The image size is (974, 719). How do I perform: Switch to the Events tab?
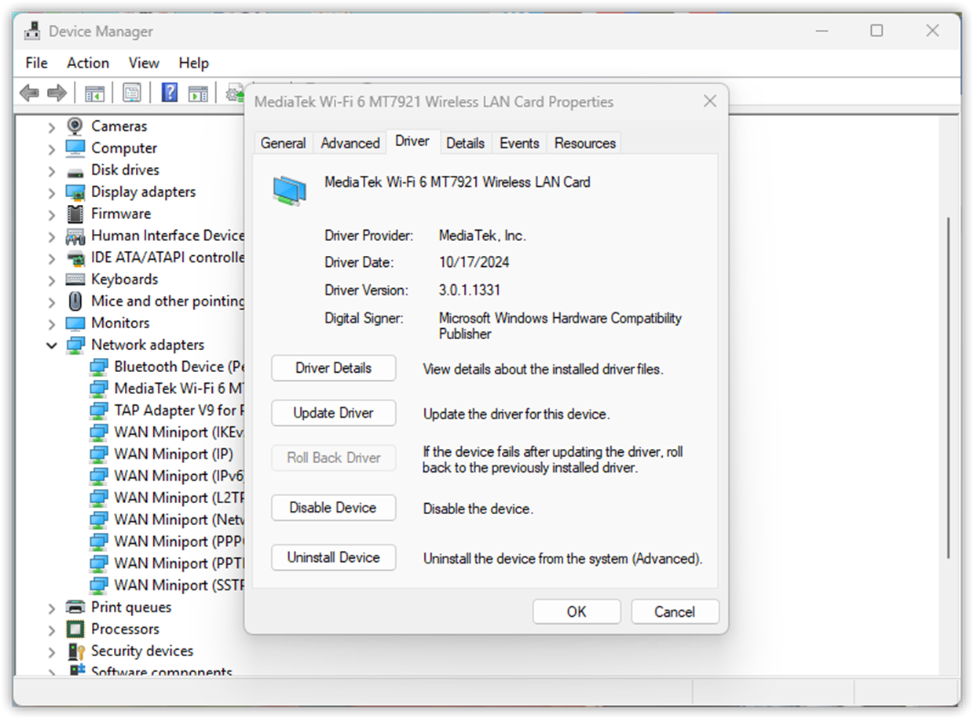519,143
